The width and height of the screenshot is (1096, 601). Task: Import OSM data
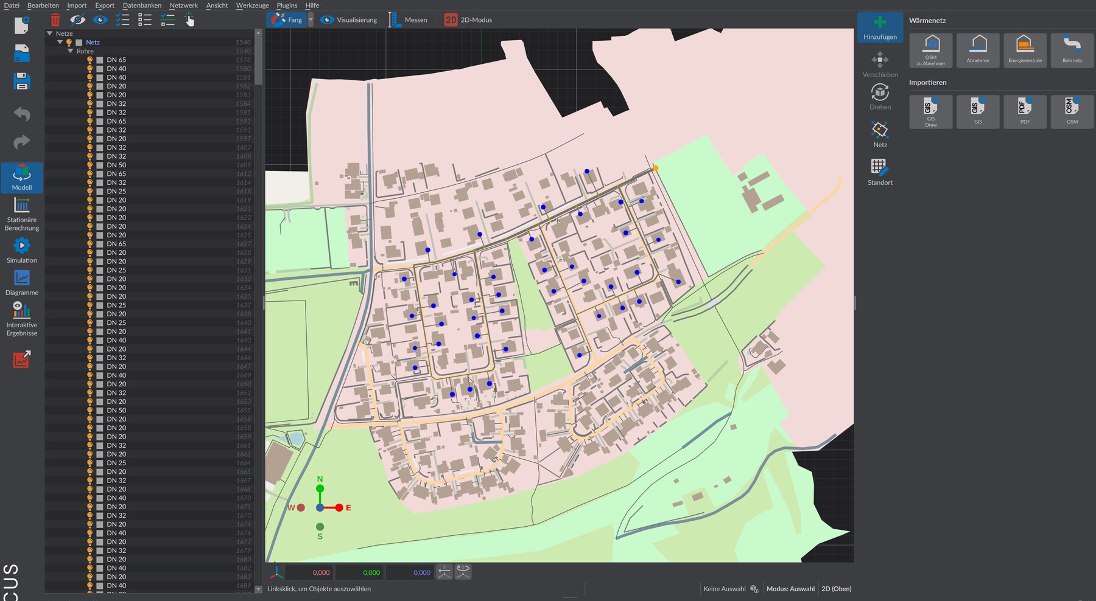1072,111
